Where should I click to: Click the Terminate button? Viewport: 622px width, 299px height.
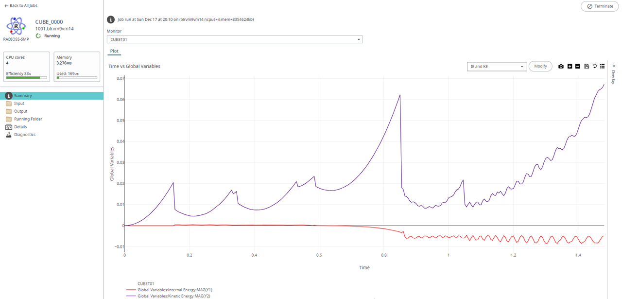click(x=600, y=6)
